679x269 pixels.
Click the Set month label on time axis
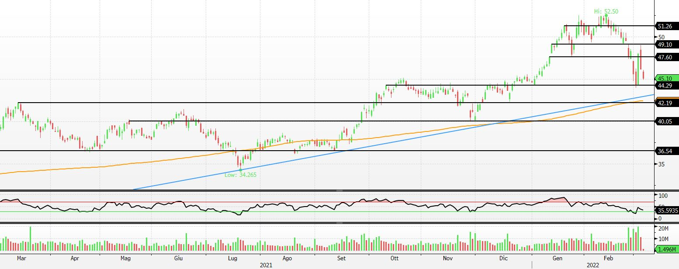point(342,258)
